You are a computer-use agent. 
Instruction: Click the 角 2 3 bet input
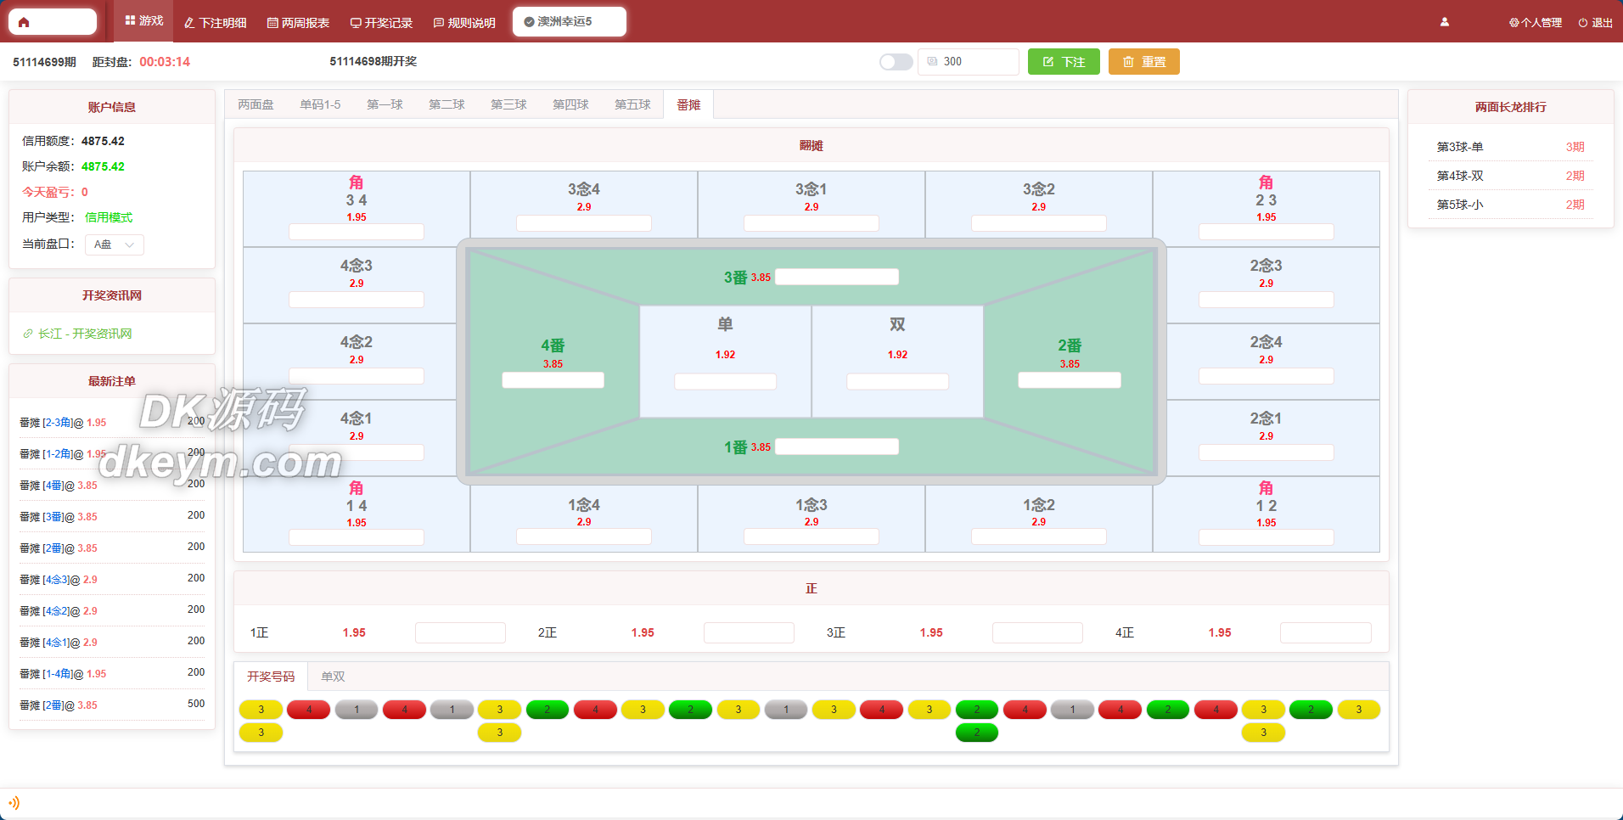[x=1266, y=232]
